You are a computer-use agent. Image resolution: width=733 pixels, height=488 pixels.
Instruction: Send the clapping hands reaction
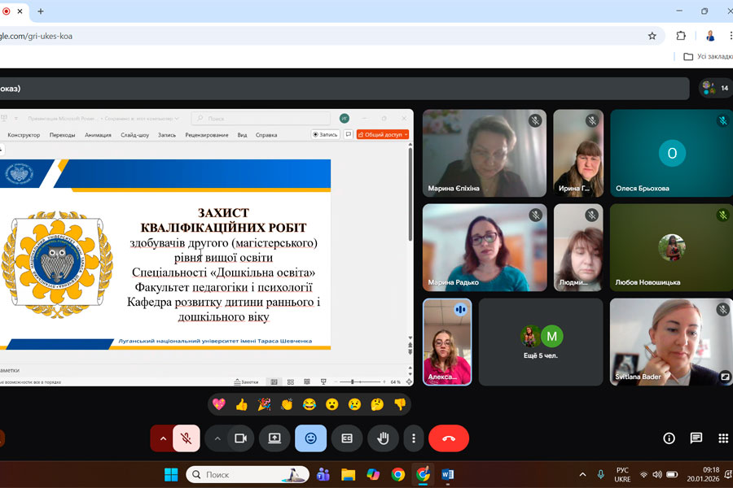click(x=287, y=404)
